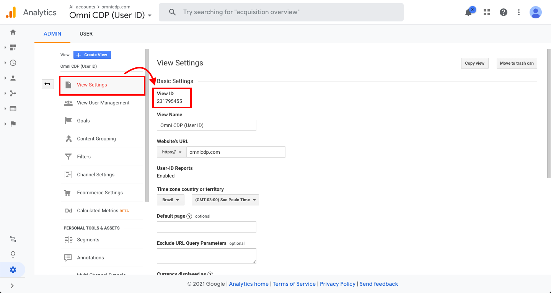Open Admin gear icon in sidebar
The width and height of the screenshot is (551, 293).
pos(13,270)
